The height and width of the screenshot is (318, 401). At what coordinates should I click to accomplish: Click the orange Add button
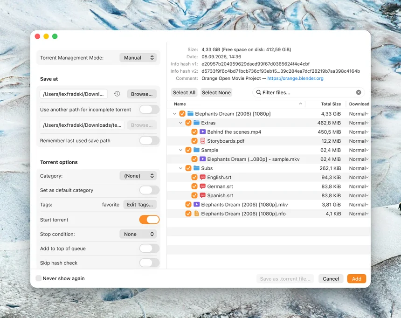[x=357, y=279]
